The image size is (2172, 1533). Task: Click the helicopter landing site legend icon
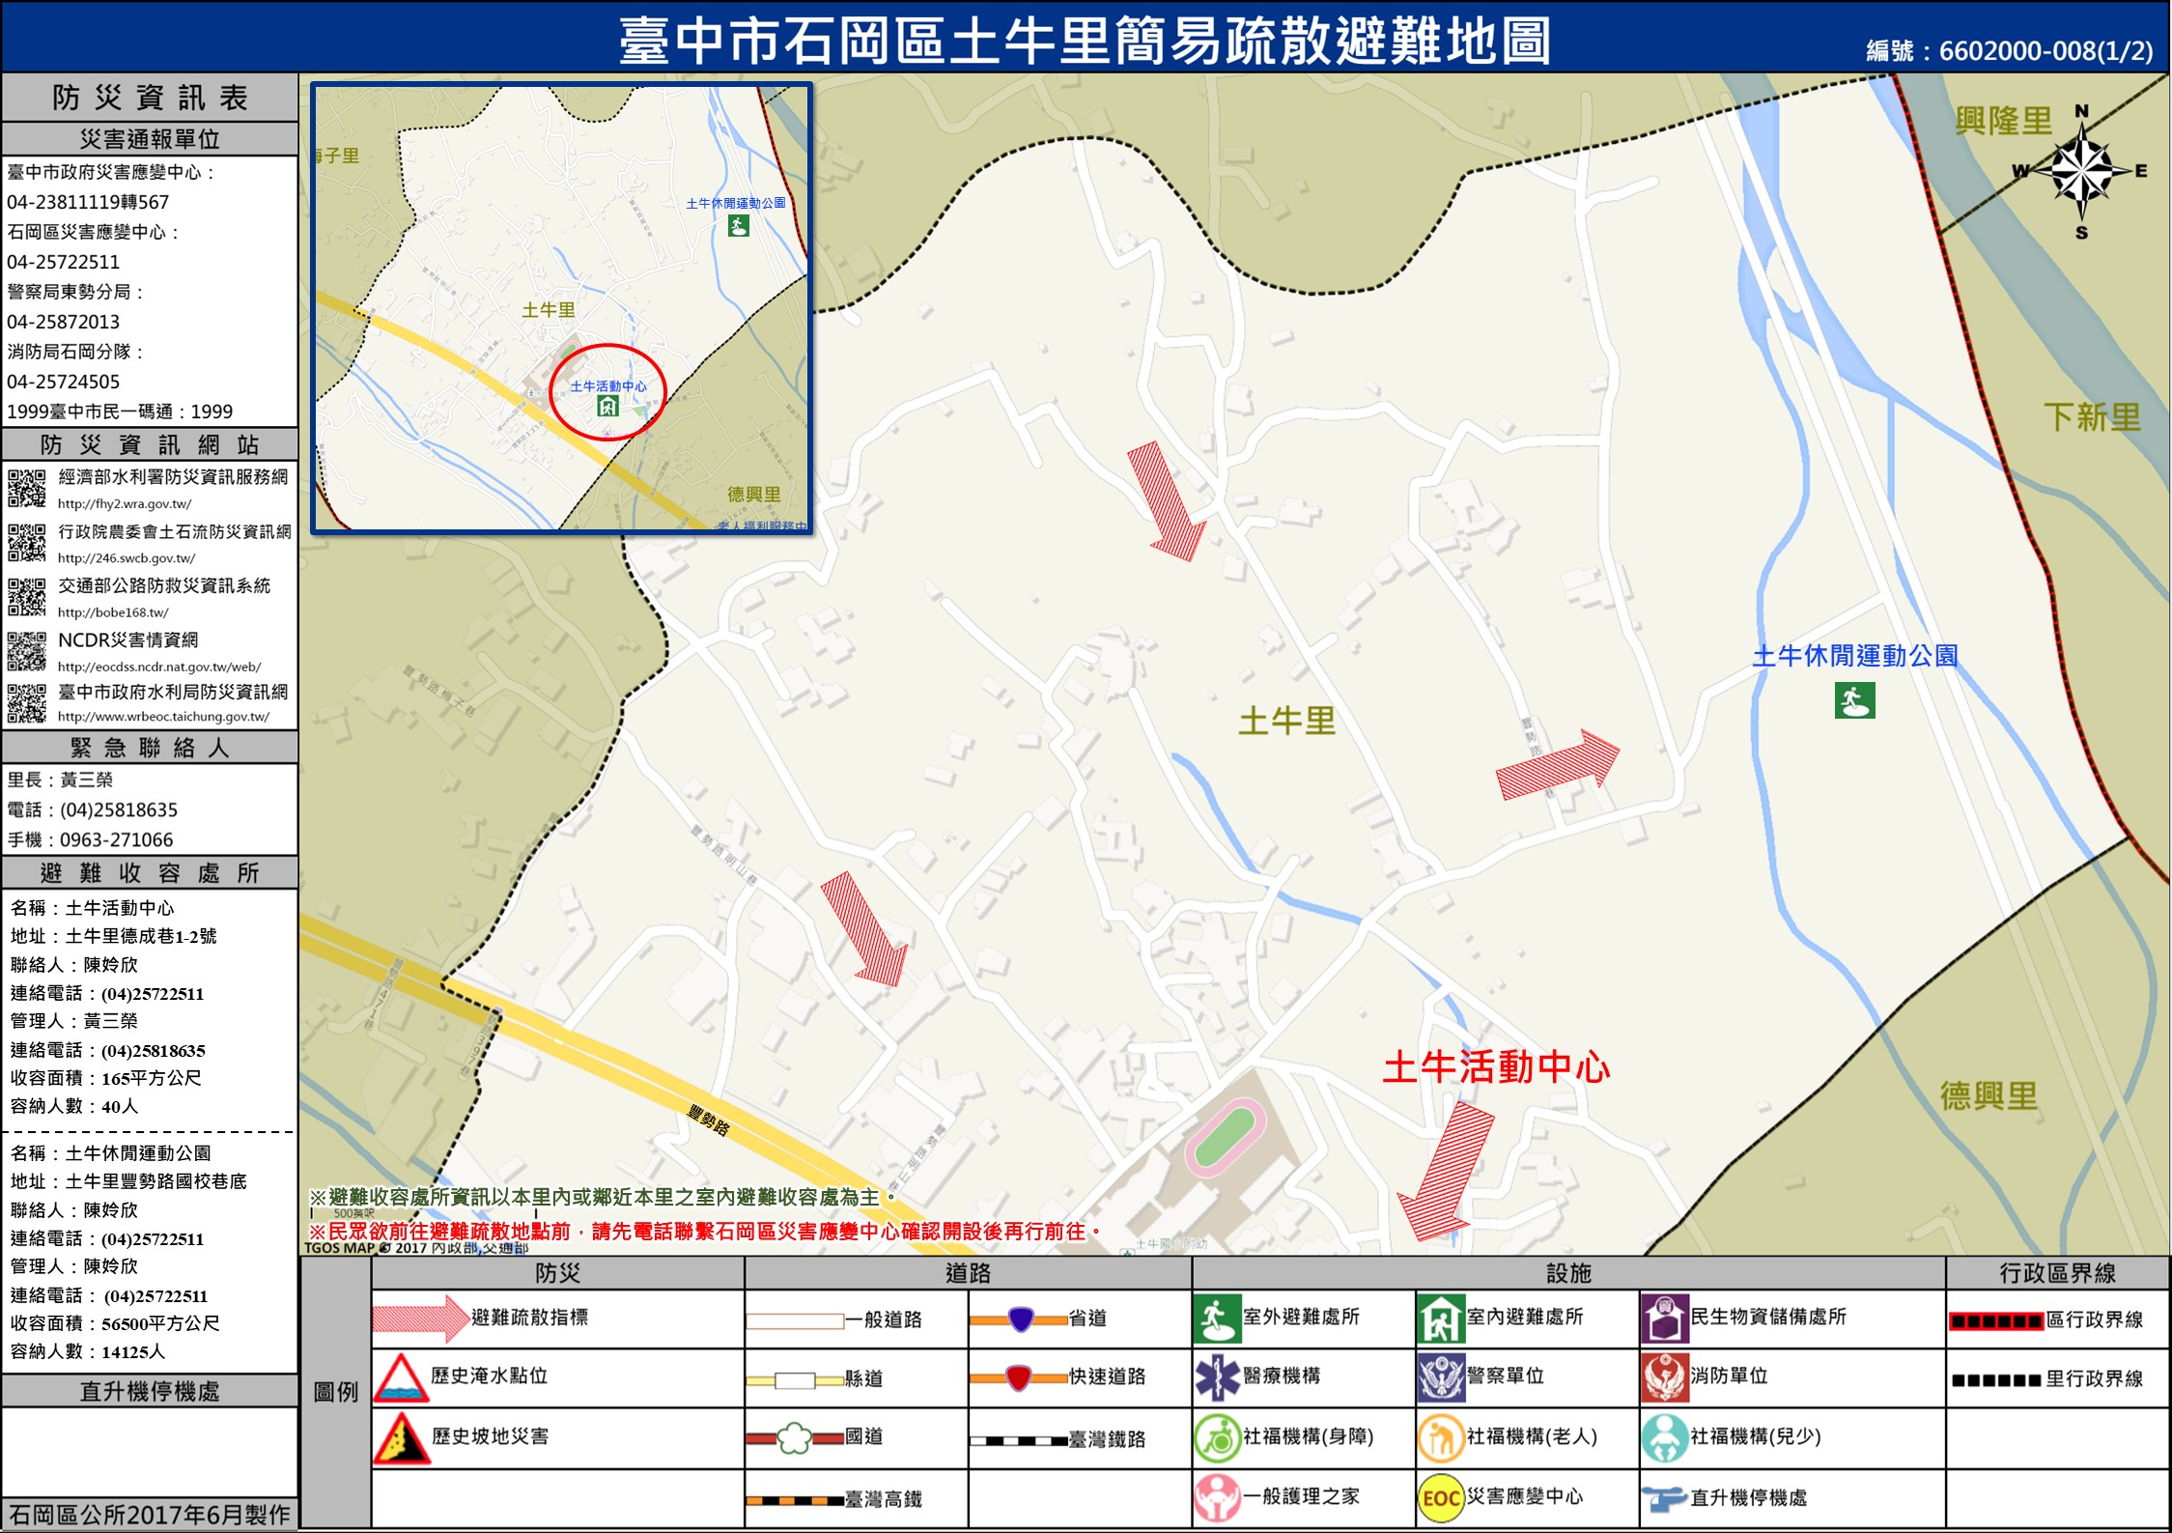tap(1664, 1499)
